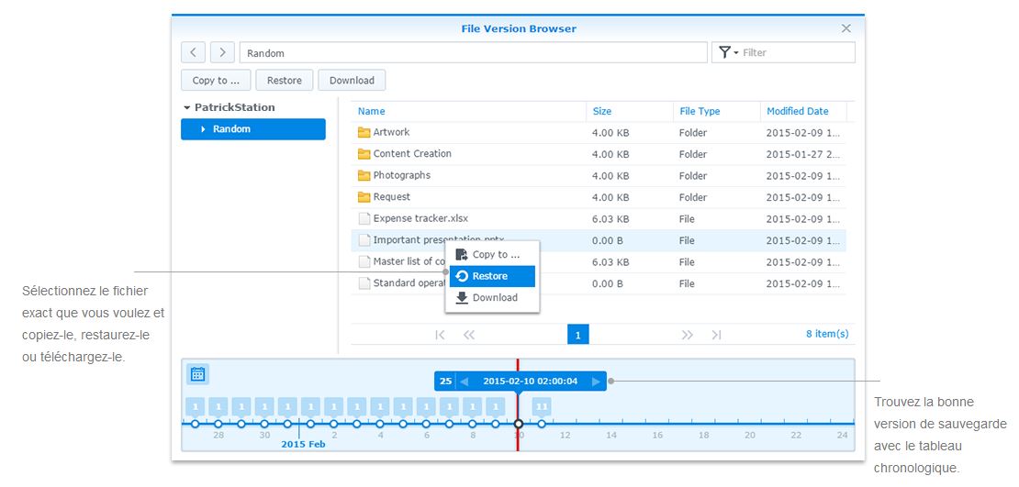
Task: Go forward with the right arrow button
Action: tap(222, 52)
